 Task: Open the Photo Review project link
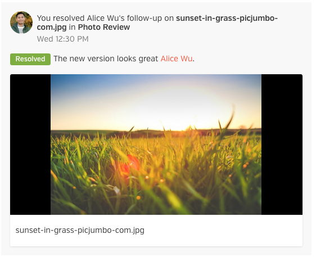coord(104,27)
